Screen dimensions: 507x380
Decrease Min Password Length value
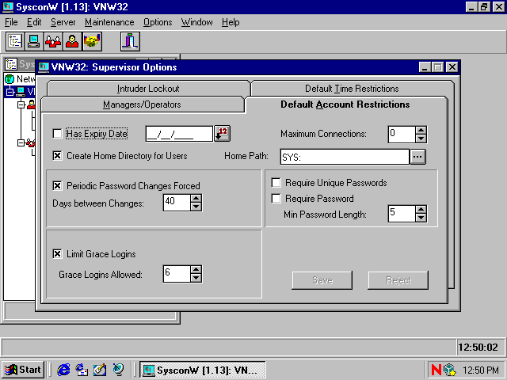[x=421, y=218]
